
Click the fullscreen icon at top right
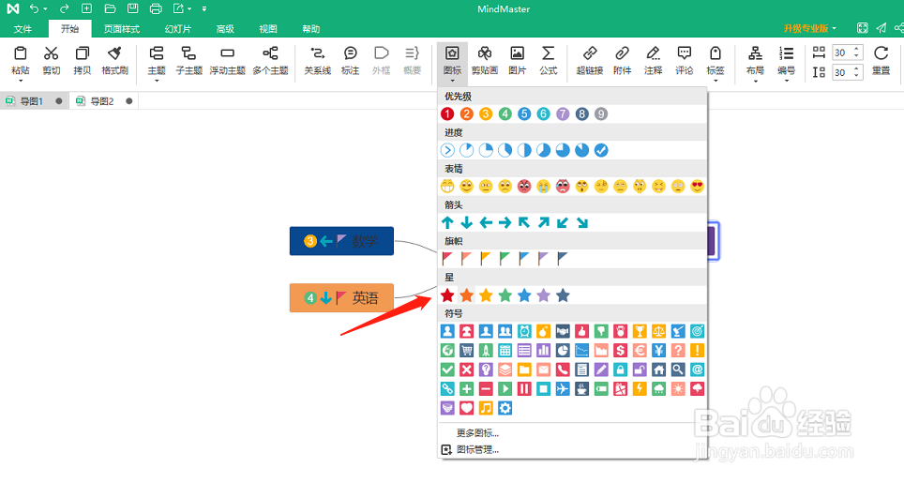(x=863, y=27)
